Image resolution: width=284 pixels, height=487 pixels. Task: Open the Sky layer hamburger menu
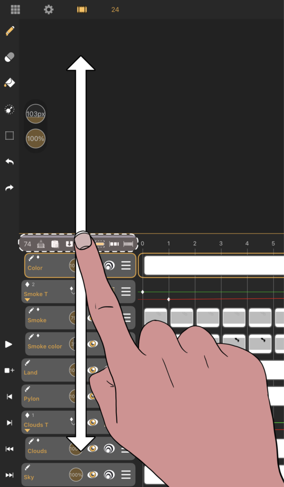point(126,475)
